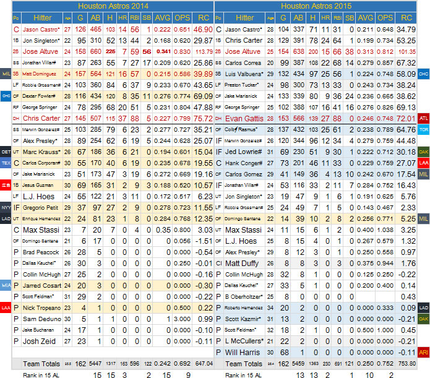The width and height of the screenshot is (430, 378).
Task: Click the Hitter header in 2015 table
Action: (x=244, y=18)
